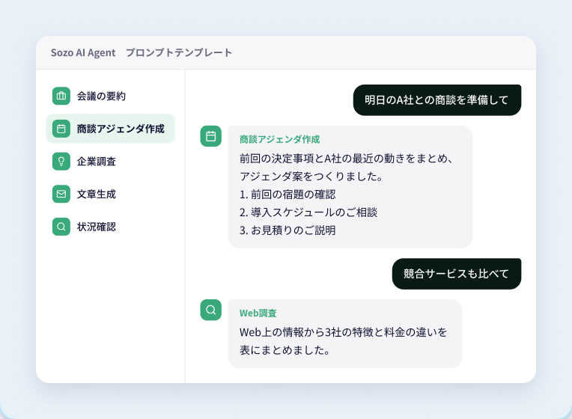Click the user message 競合サービスも比べて
572x419 pixels.
(x=457, y=274)
